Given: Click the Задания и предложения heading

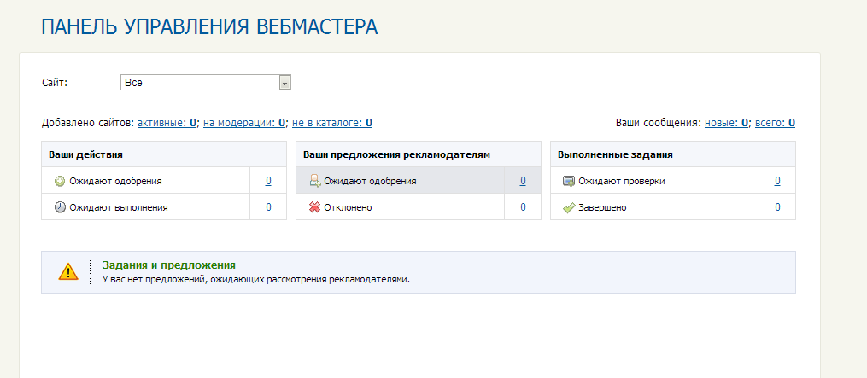Looking at the screenshot, I should tap(169, 265).
